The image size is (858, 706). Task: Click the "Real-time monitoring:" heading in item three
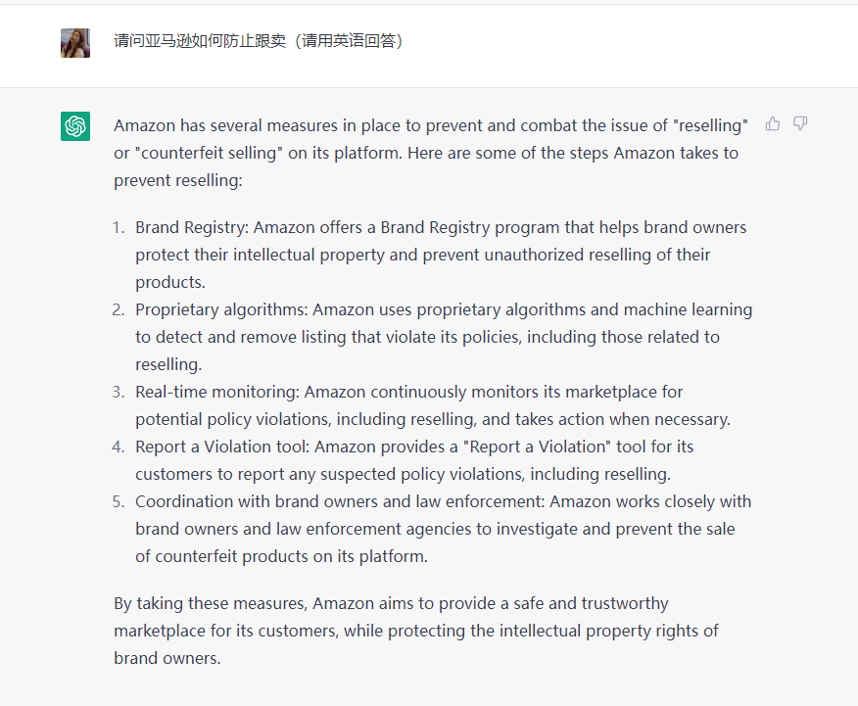(x=217, y=392)
